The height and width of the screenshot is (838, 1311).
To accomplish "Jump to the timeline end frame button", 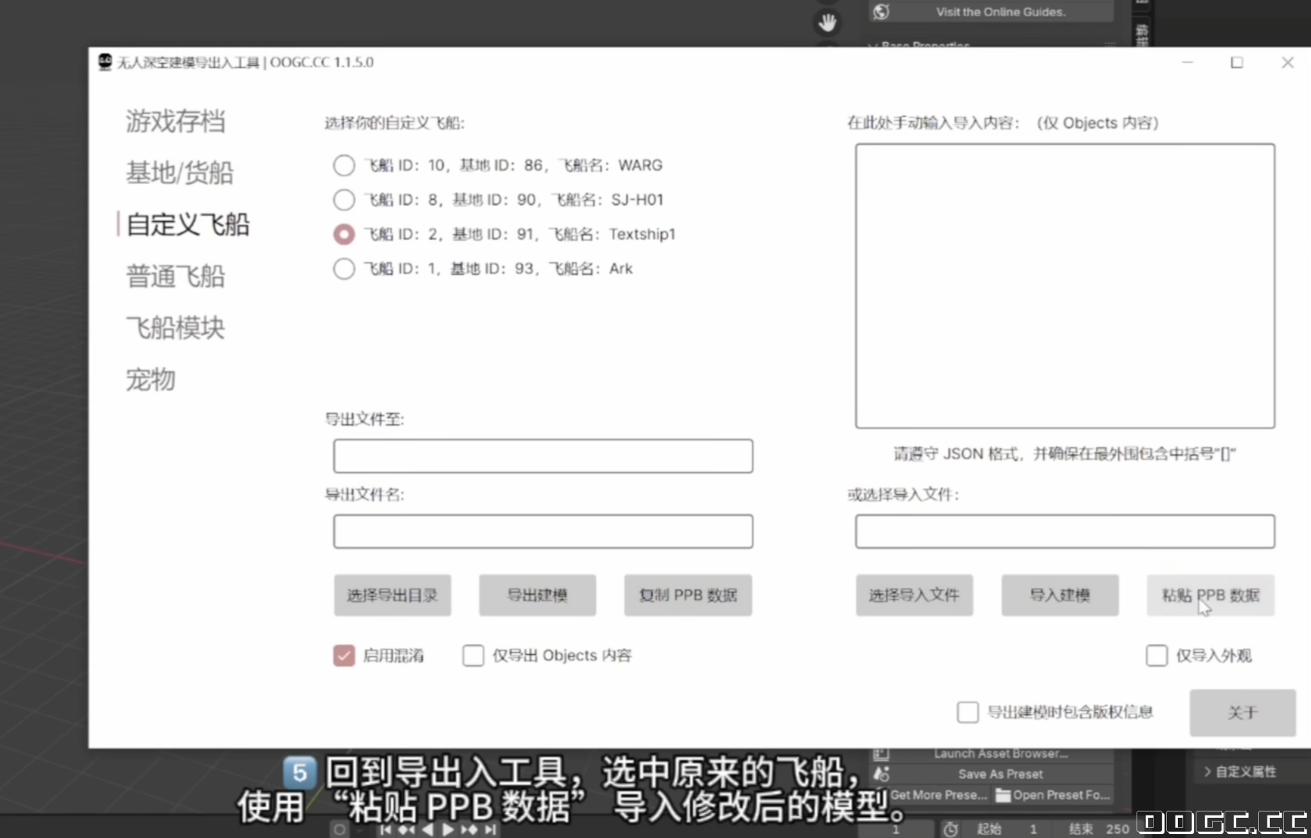I will (x=490, y=829).
